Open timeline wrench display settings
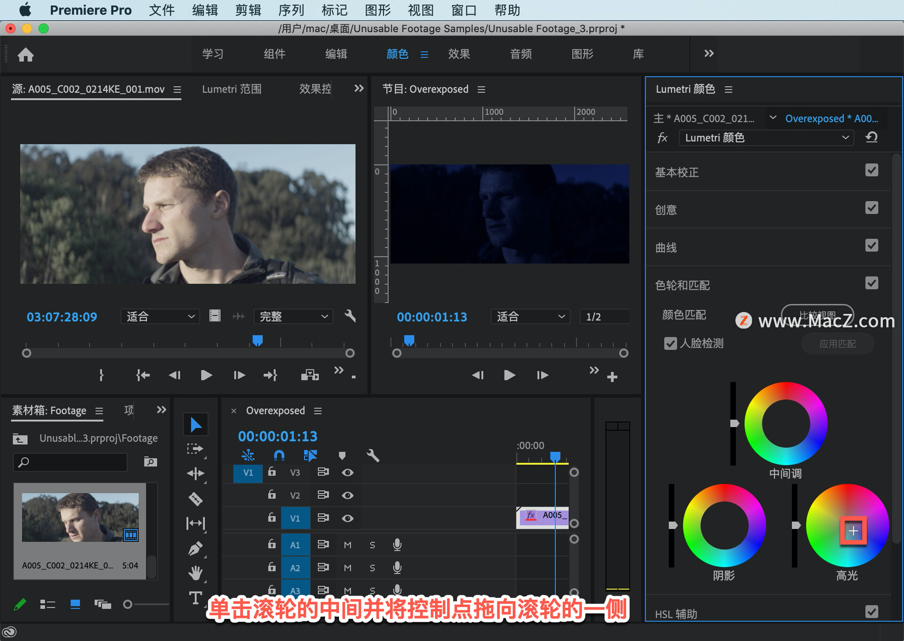 pos(372,455)
